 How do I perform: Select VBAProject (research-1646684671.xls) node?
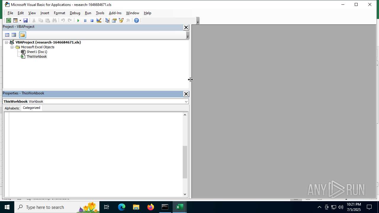pos(48,42)
